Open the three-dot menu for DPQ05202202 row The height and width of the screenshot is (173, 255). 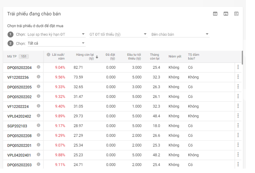tap(238, 96)
